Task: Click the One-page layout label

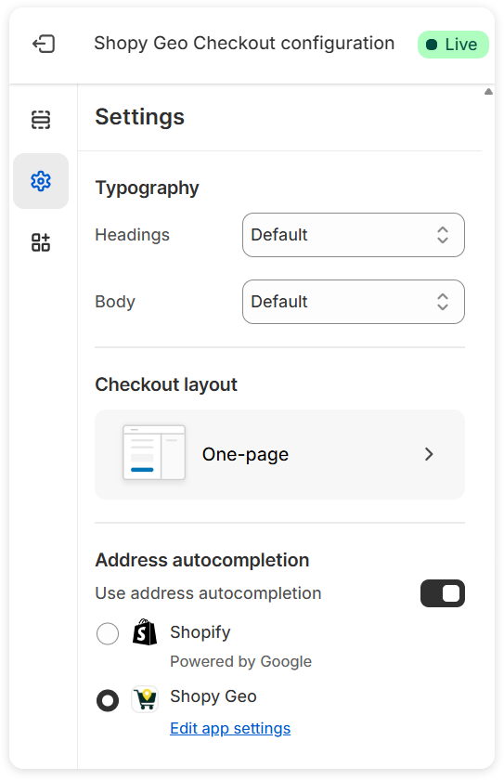Action: pos(245,454)
